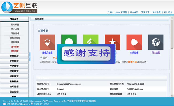Open the globe icon tile for 网站设置
This screenshot has height=106, width=174.
click(x=156, y=42)
